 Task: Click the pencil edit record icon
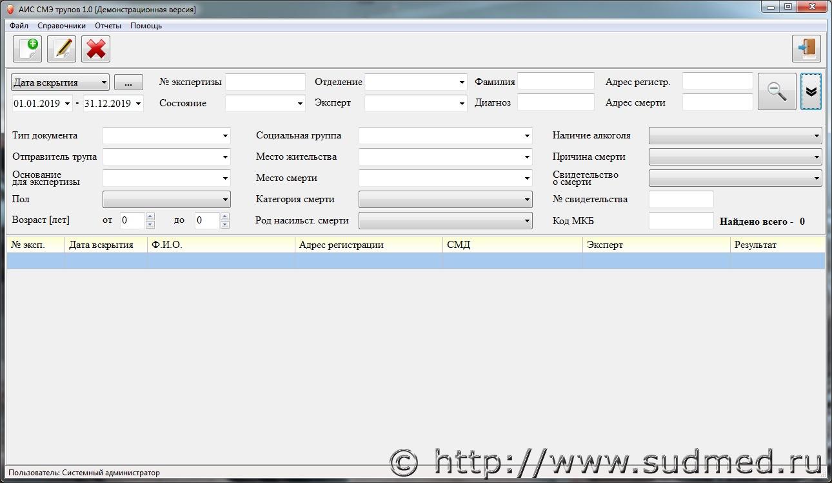pyautogui.click(x=61, y=49)
